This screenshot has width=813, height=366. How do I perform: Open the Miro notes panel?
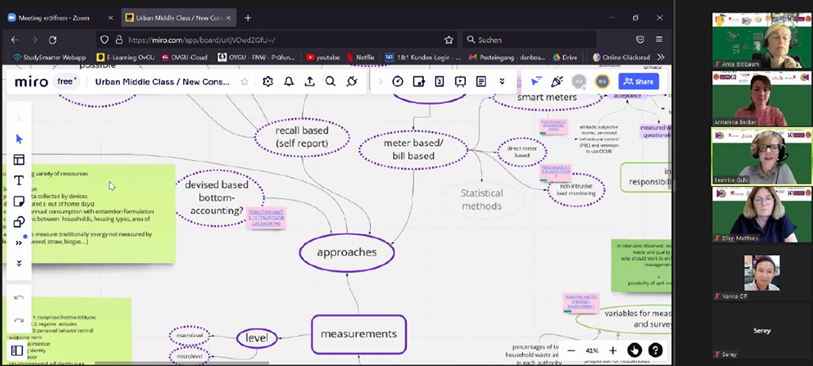pos(481,82)
